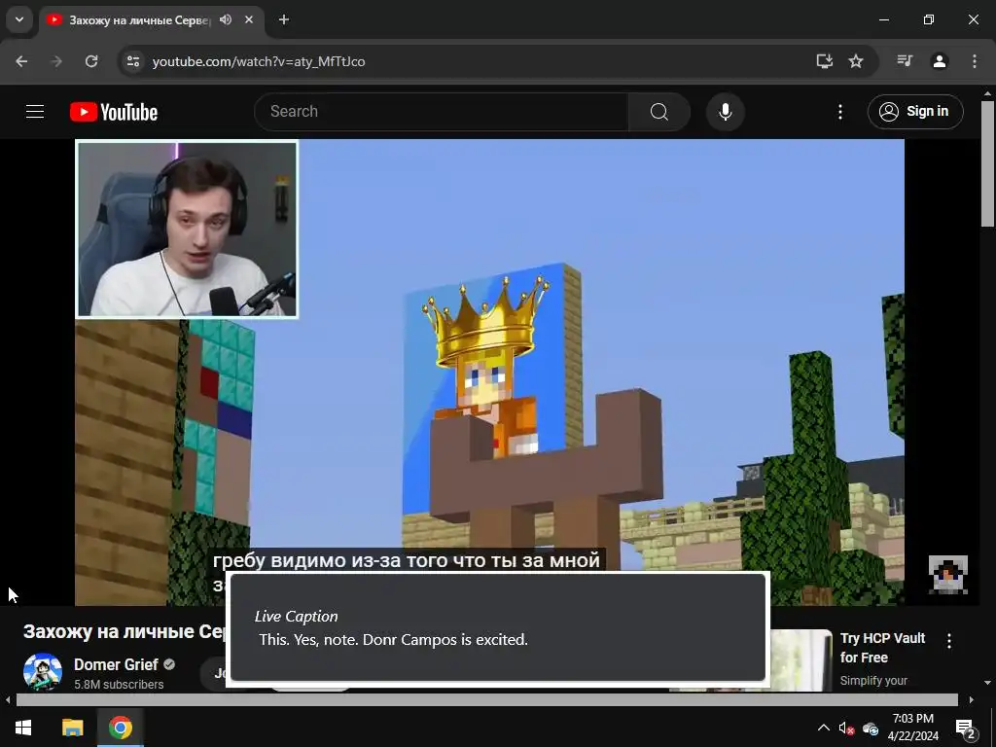
Task: Open the Try HCP Vault ad link
Action: [882, 647]
